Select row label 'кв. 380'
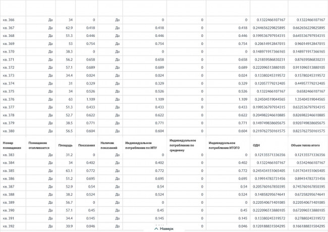Viewport: 328px width, 232px height. coord(9,131)
